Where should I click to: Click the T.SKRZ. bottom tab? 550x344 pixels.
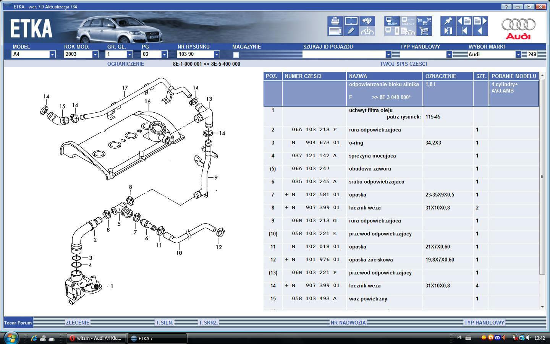tap(209, 323)
